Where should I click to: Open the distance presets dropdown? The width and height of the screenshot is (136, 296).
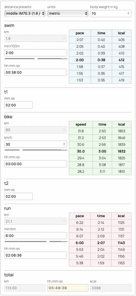point(25,13)
